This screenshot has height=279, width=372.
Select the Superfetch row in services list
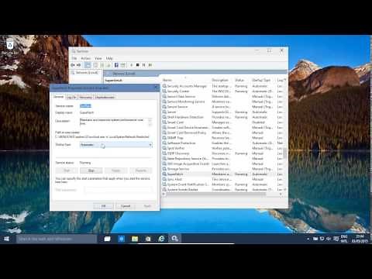(222, 174)
